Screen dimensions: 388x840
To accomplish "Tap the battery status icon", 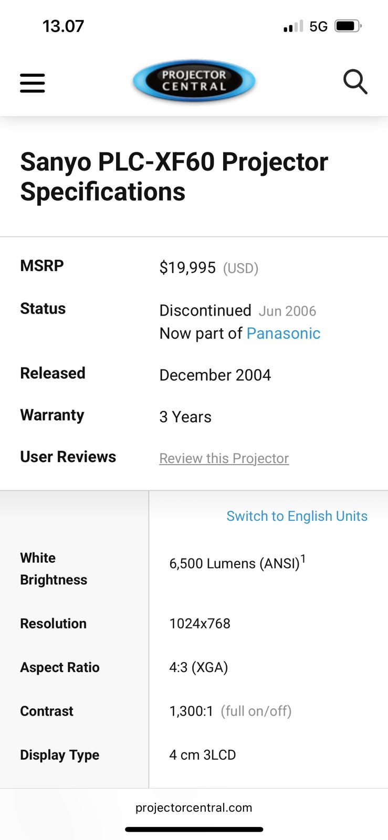I will 348,26.
